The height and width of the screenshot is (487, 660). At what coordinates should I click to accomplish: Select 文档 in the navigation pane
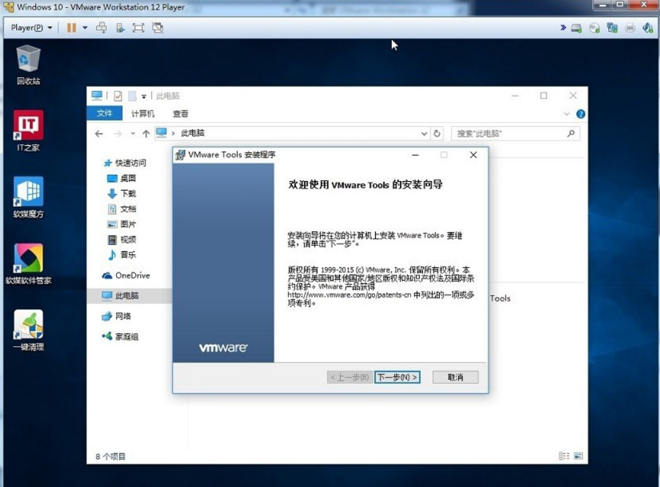tap(122, 208)
